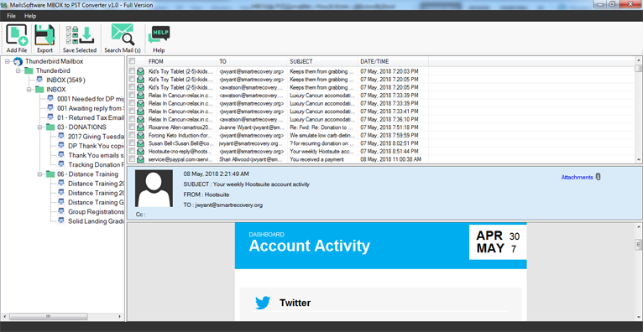Check the service@paypal.com email checkbox
This screenshot has height=332, width=643.
pos(132,158)
